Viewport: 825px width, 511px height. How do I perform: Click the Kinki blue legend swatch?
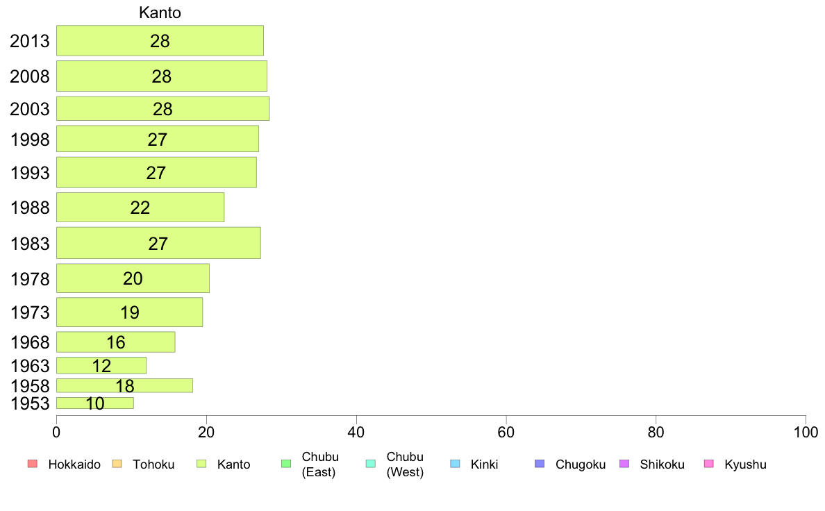[455, 464]
